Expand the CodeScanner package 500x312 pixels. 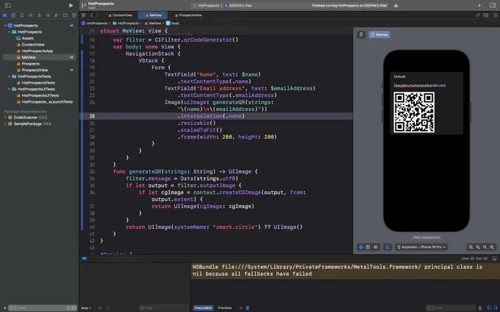[5, 117]
